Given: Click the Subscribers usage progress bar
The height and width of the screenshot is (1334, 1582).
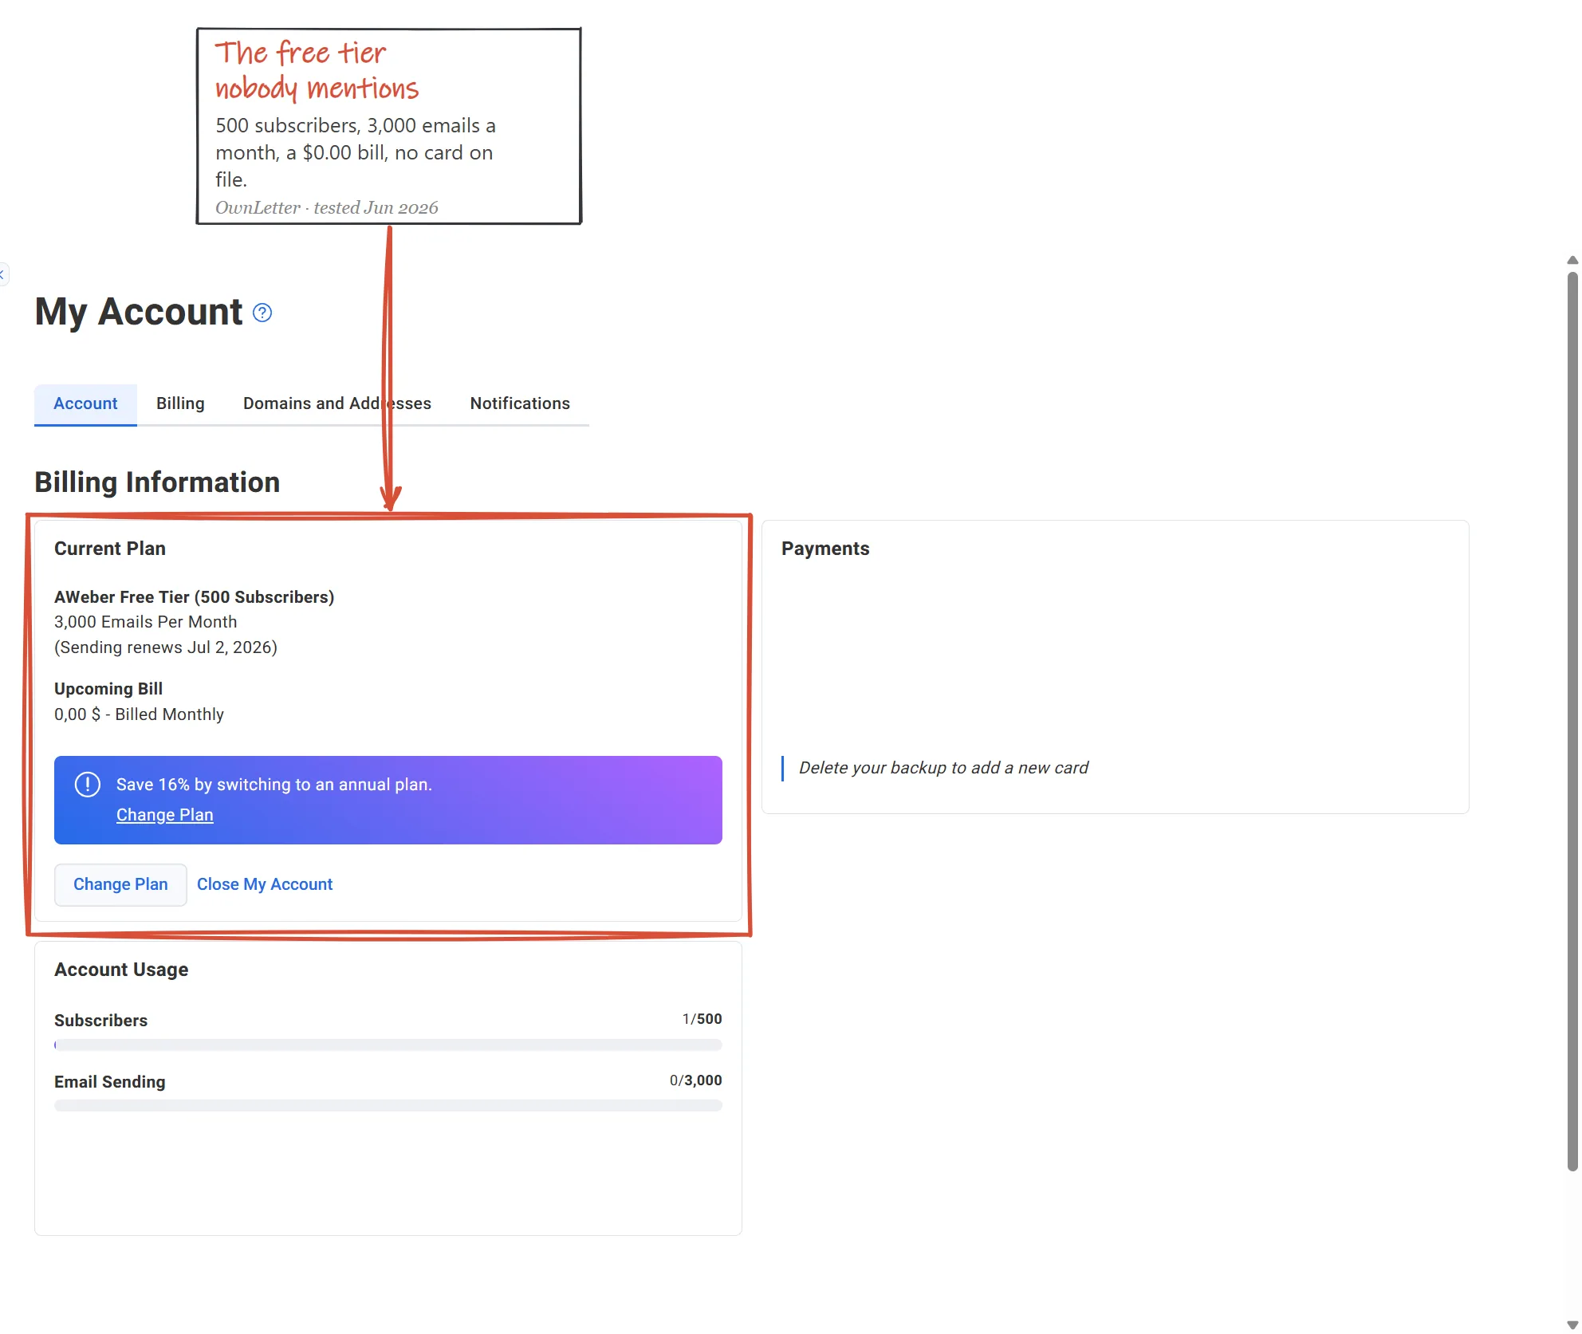Looking at the screenshot, I should [x=388, y=1045].
